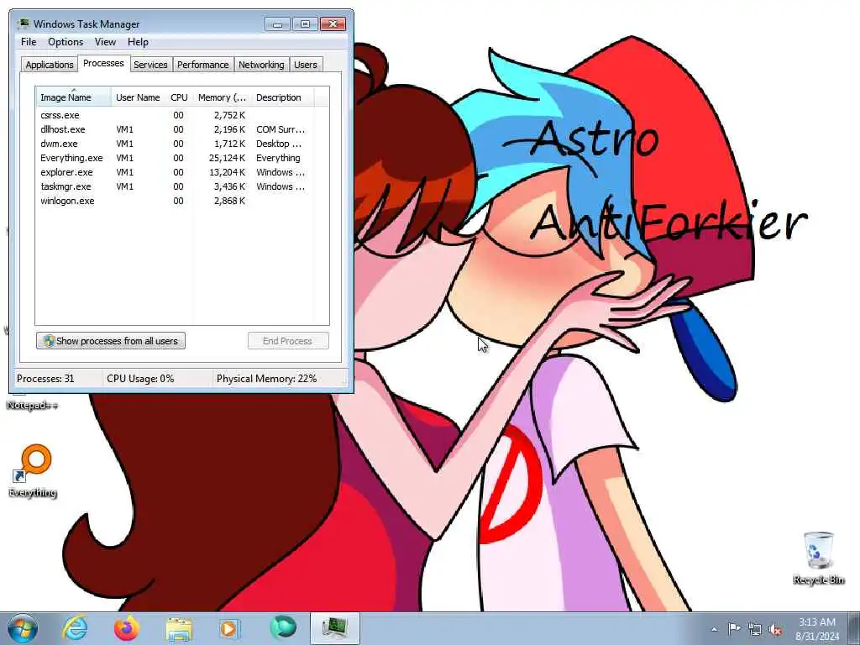Click the End Process button

click(288, 341)
